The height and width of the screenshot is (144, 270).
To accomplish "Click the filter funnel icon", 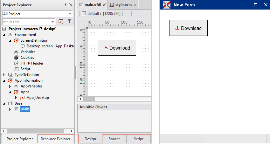I will 69,21.
